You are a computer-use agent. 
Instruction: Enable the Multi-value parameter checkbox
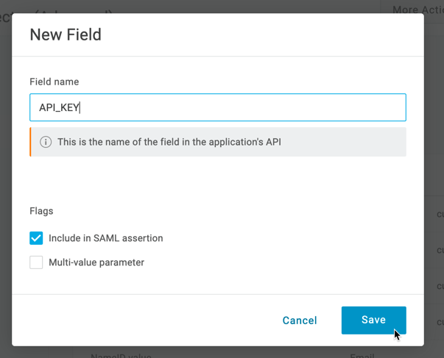click(36, 262)
